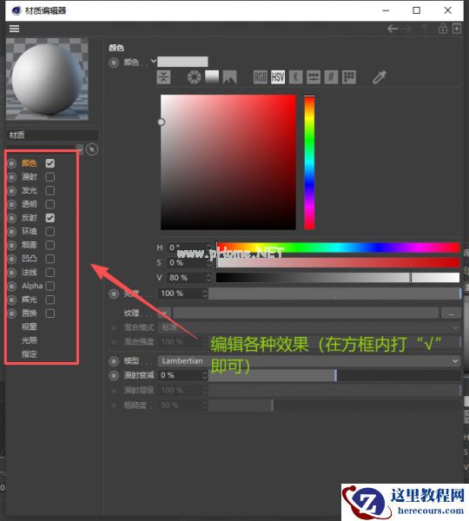Switch to RGB color mode

click(260, 77)
